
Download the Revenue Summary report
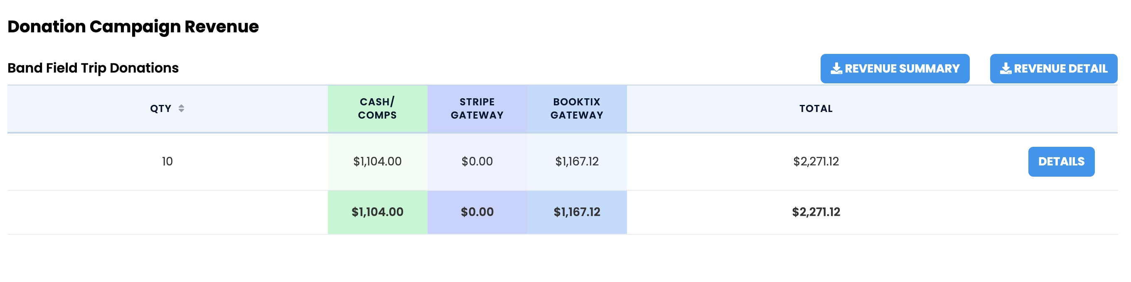pyautogui.click(x=895, y=69)
